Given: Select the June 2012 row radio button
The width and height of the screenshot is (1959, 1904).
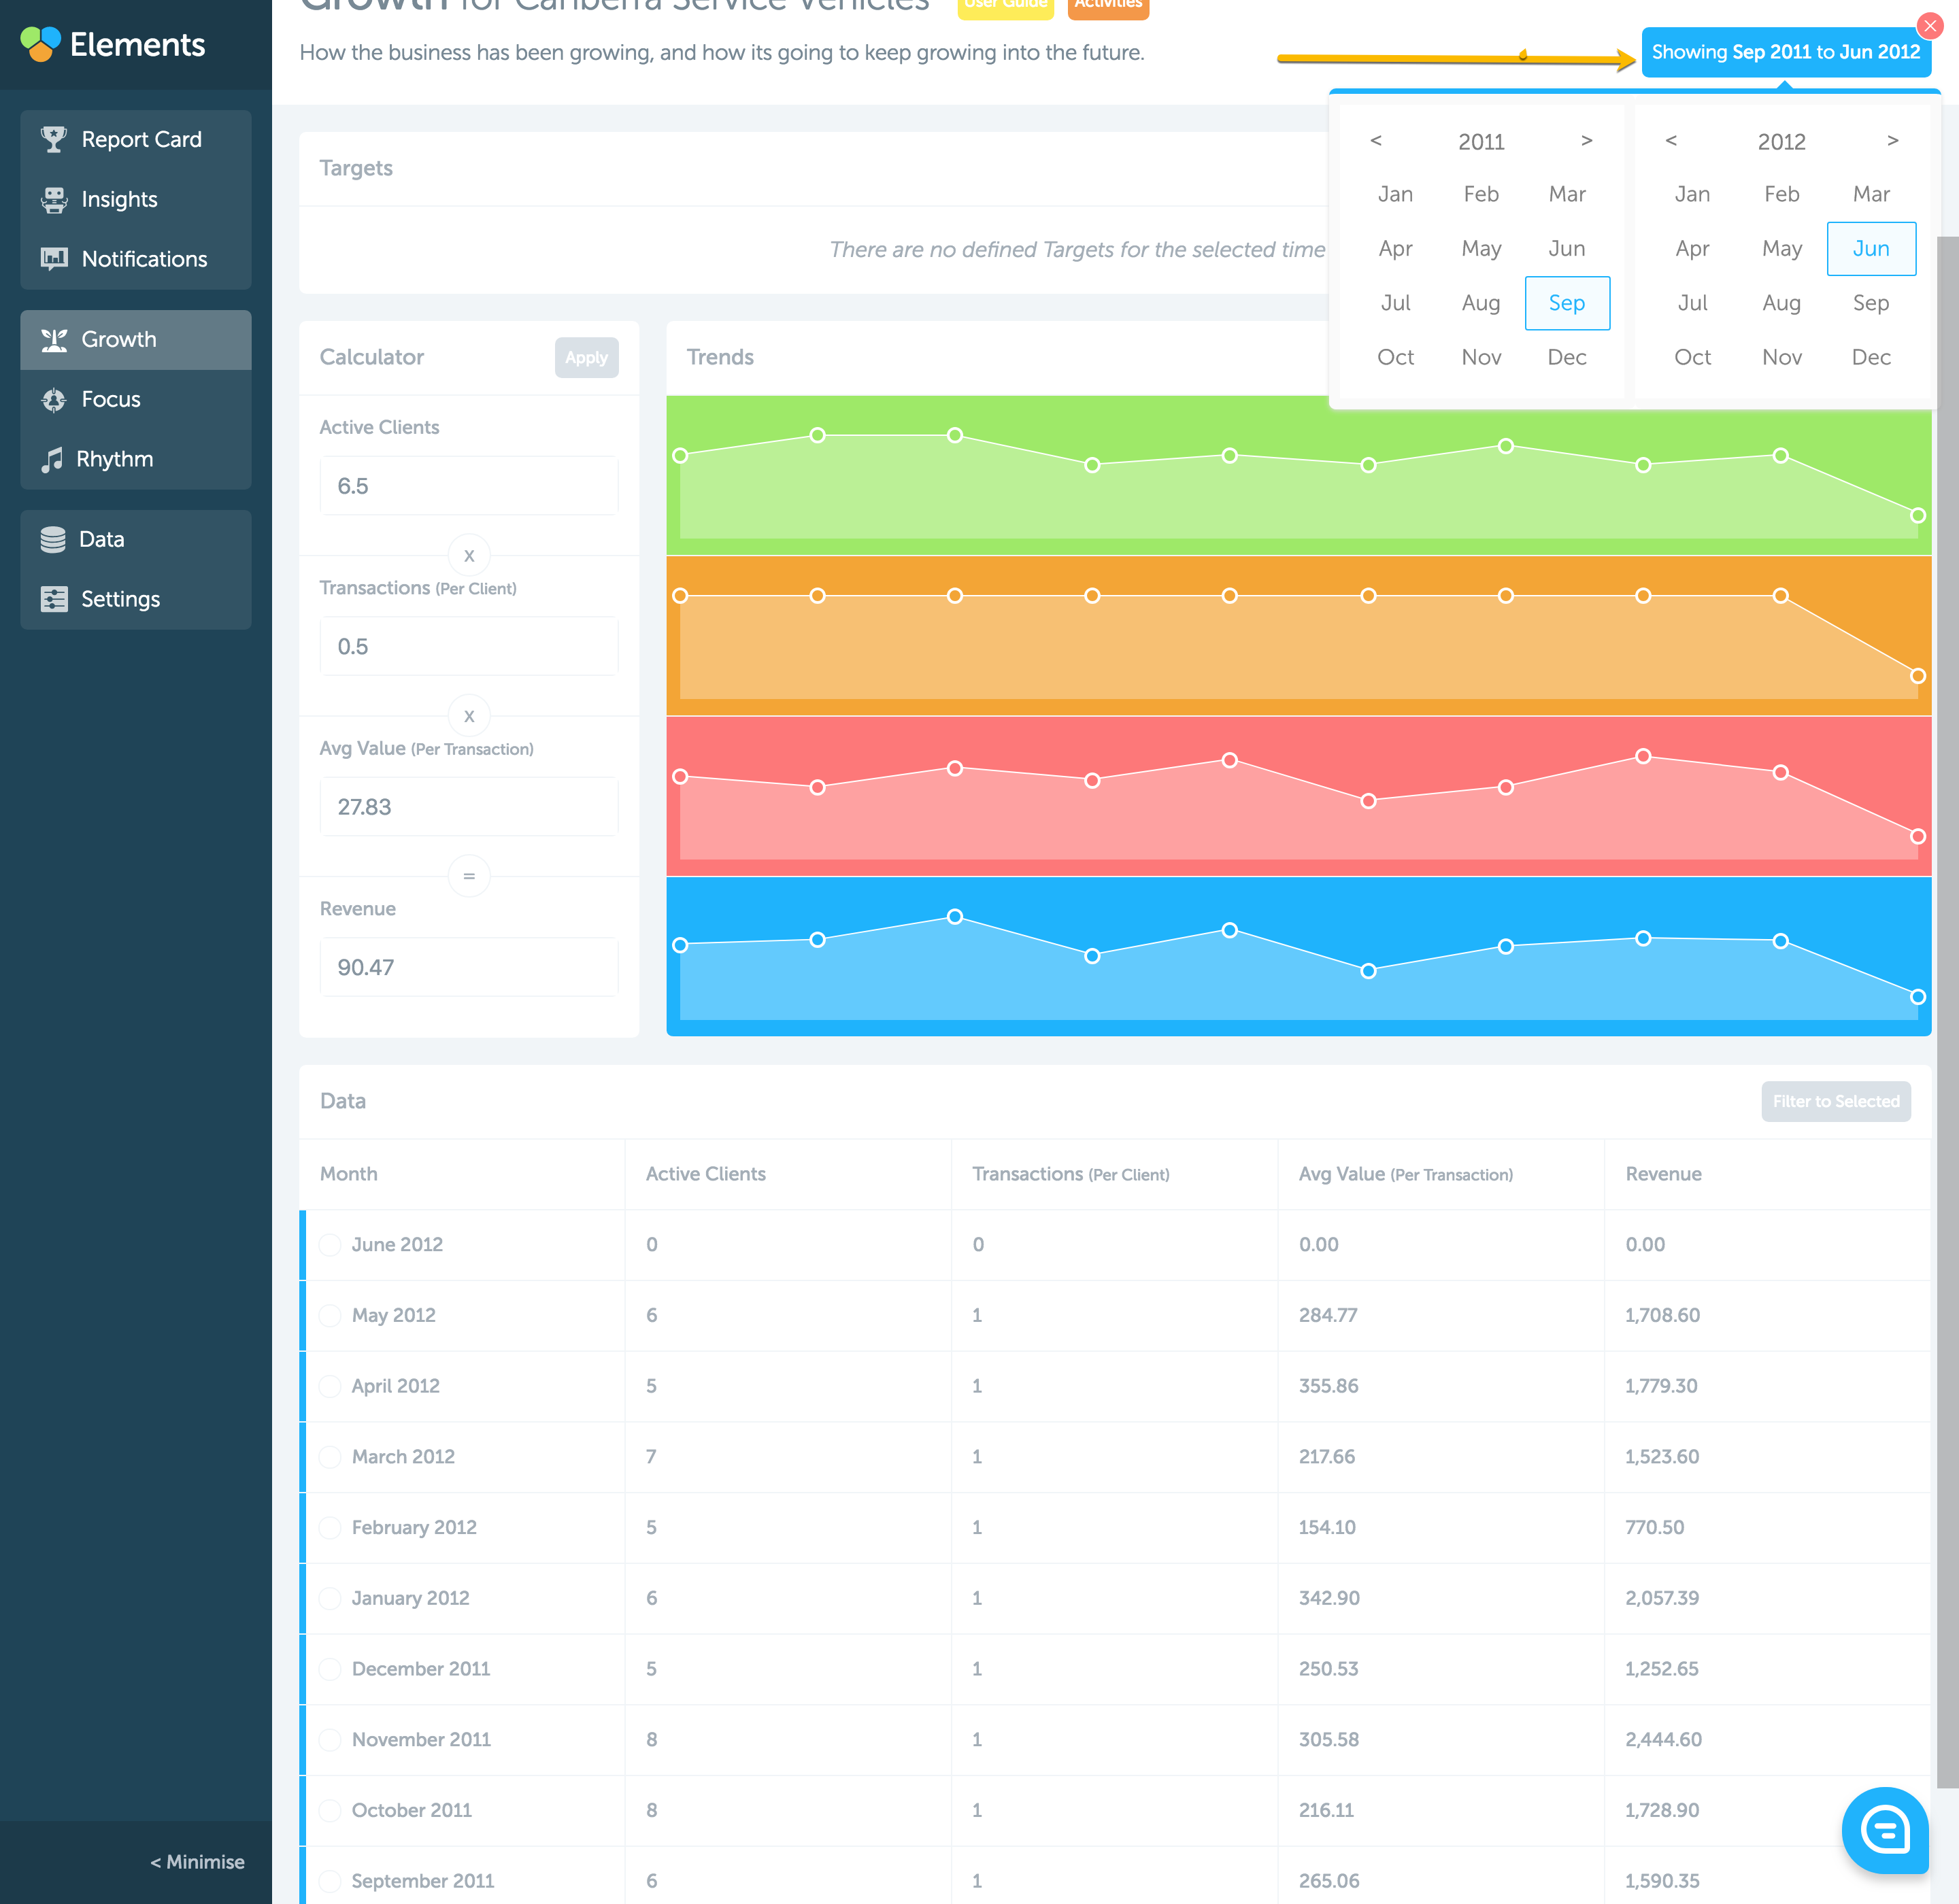Looking at the screenshot, I should [330, 1245].
